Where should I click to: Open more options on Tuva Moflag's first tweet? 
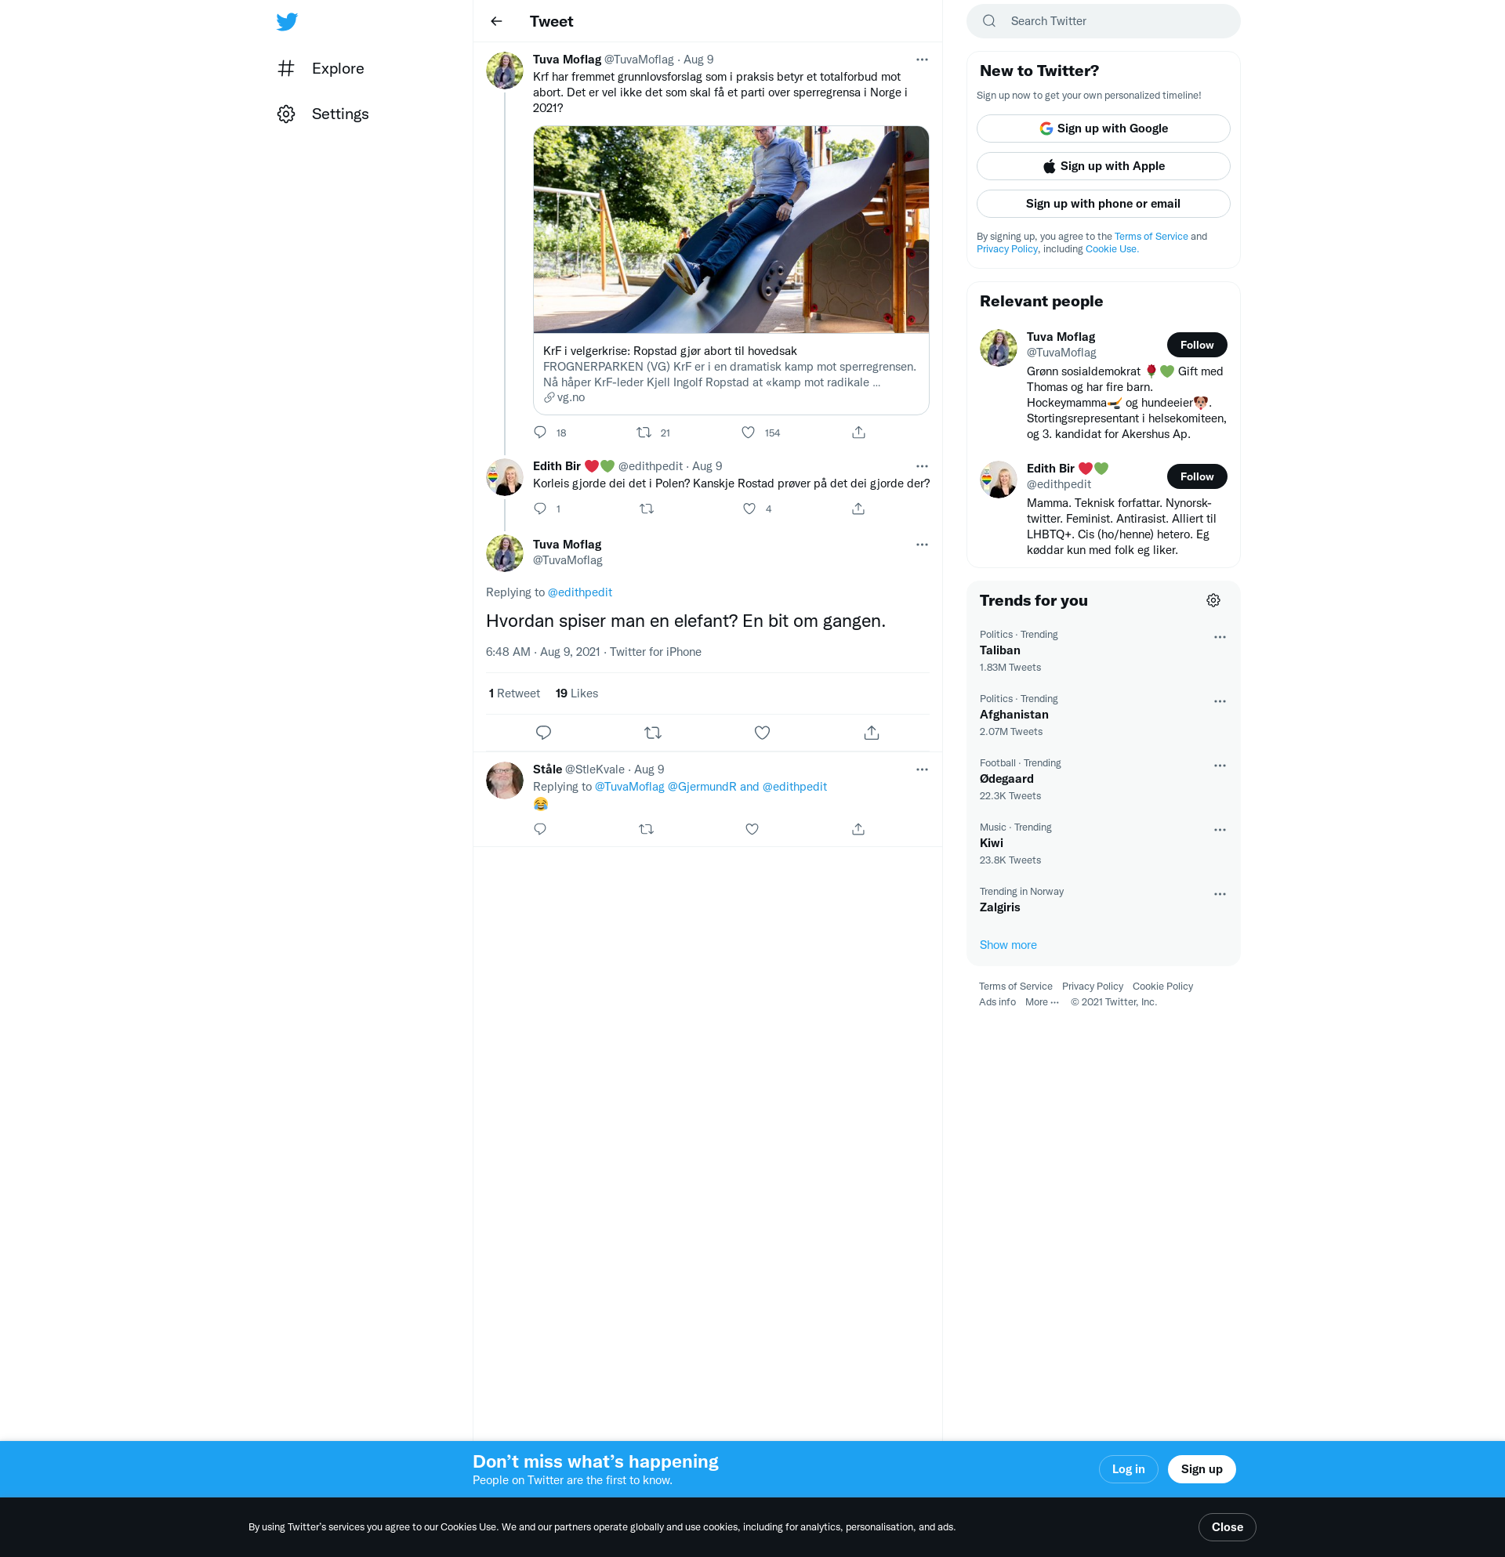922,60
